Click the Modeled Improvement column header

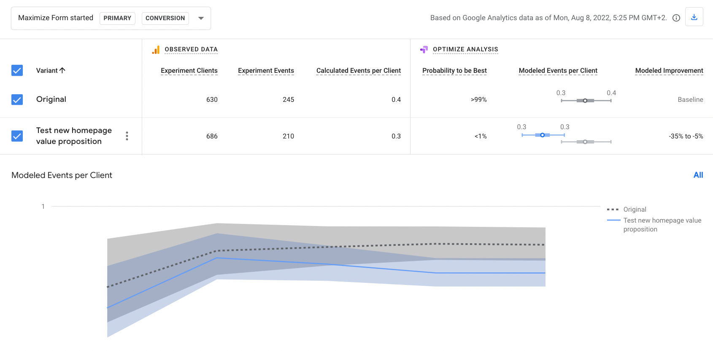(669, 71)
